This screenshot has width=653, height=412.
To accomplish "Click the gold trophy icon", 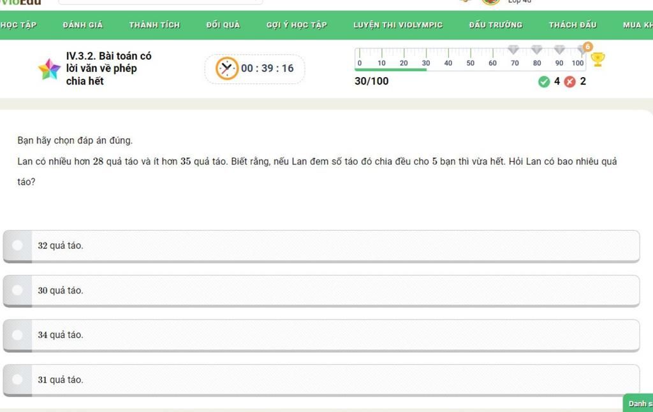I will point(598,59).
